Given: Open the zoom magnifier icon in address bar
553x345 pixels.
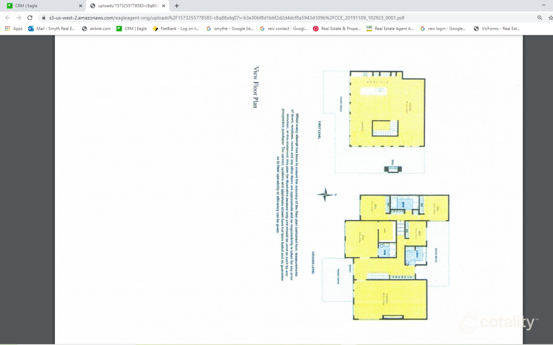Looking at the screenshot, I should coord(540,18).
